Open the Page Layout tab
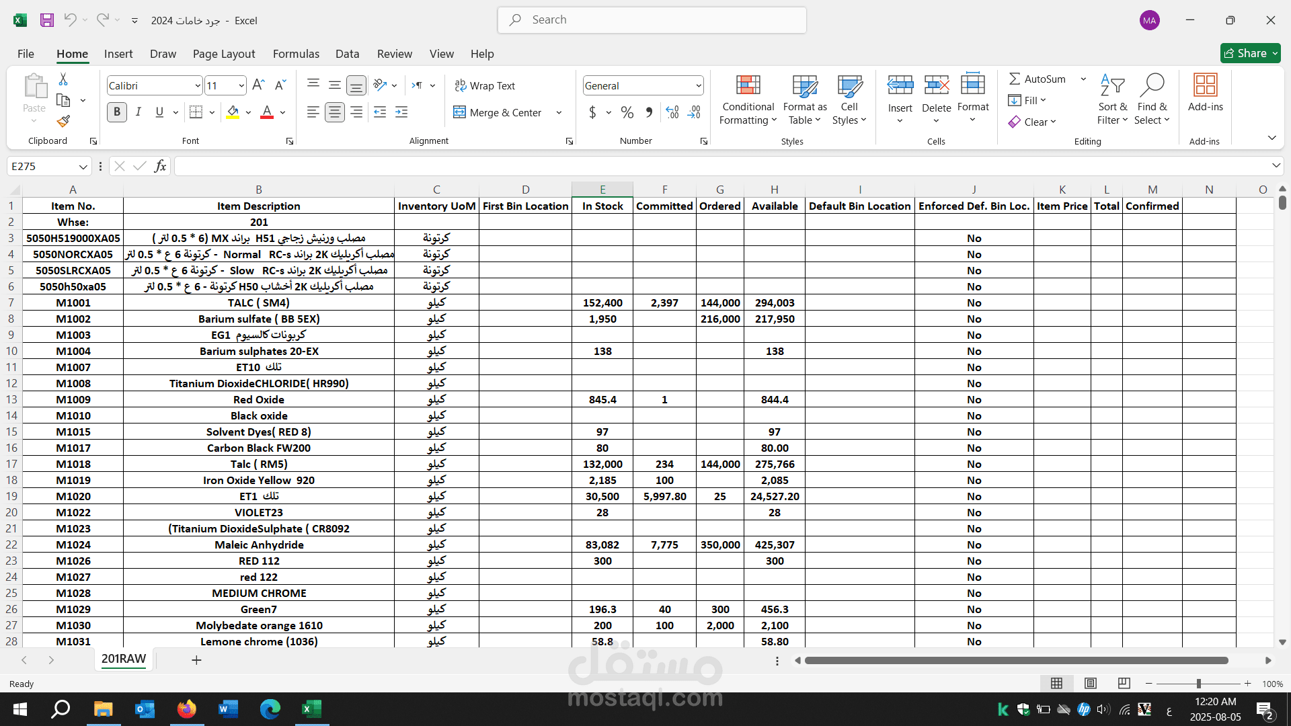Image resolution: width=1291 pixels, height=726 pixels. 223,54
